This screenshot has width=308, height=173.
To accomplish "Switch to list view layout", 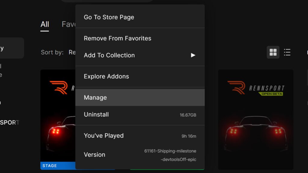I will (x=287, y=52).
